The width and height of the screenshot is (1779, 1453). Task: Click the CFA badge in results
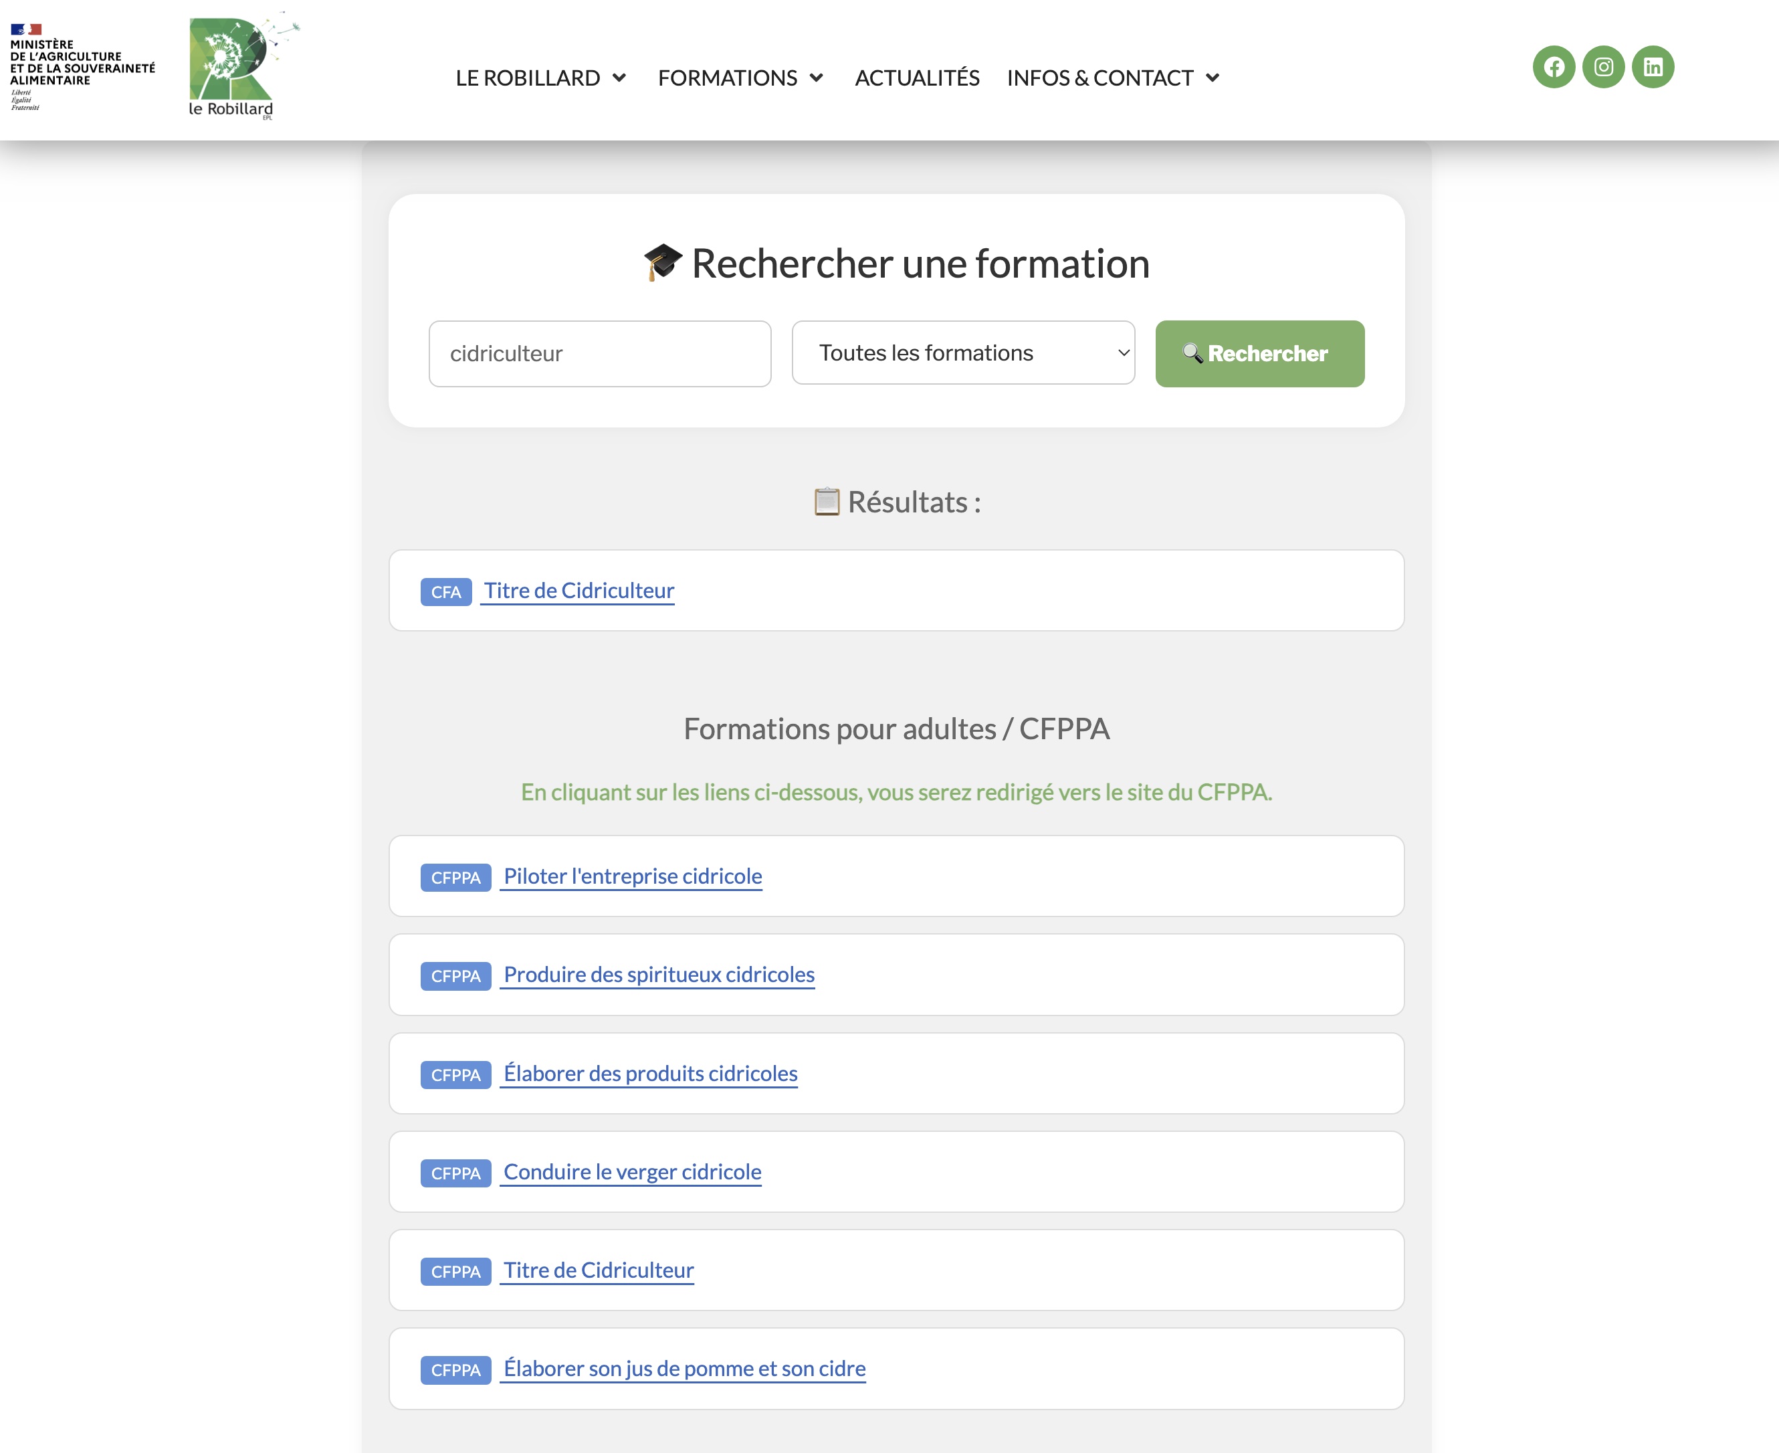tap(446, 592)
